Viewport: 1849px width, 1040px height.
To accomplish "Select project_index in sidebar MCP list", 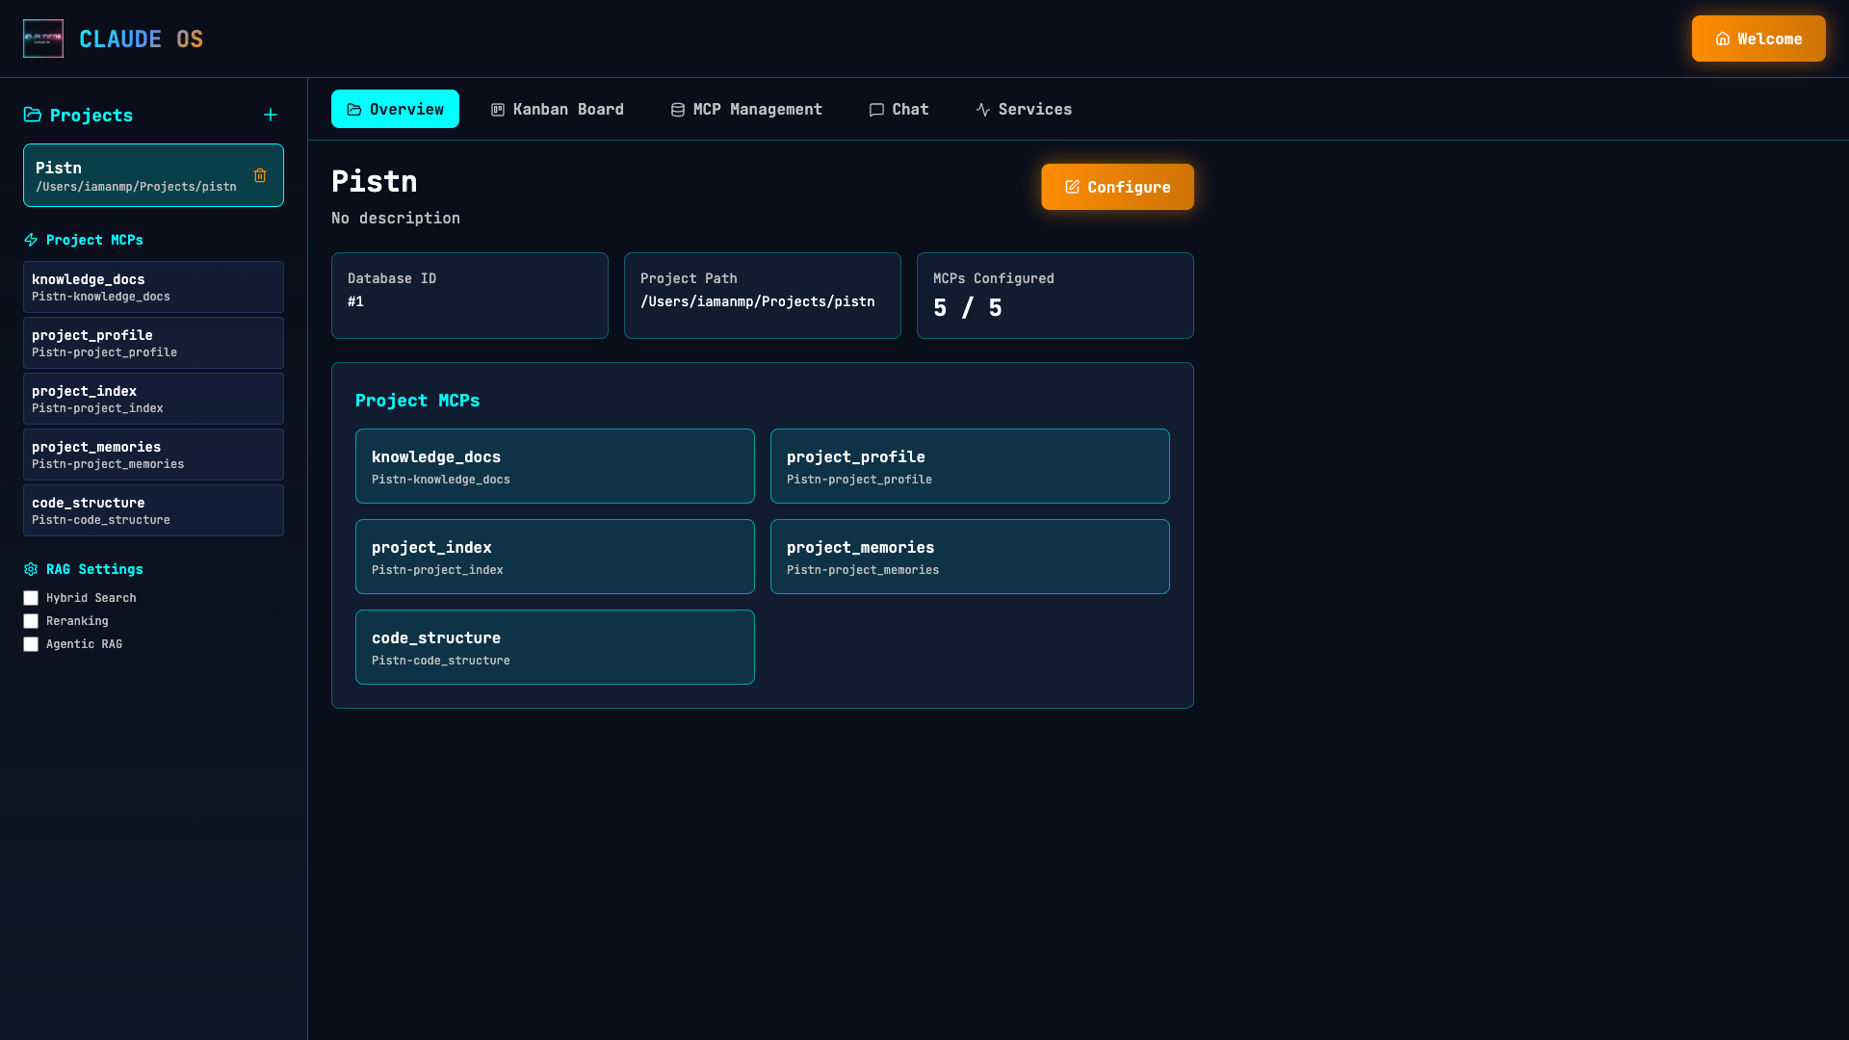I will 153,399.
